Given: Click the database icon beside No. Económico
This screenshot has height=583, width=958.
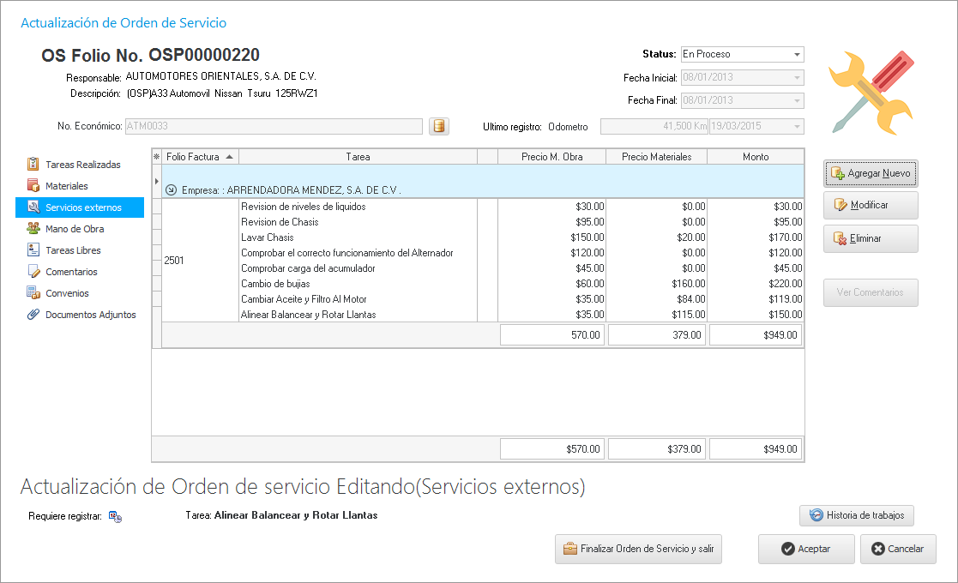Looking at the screenshot, I should pos(438,127).
